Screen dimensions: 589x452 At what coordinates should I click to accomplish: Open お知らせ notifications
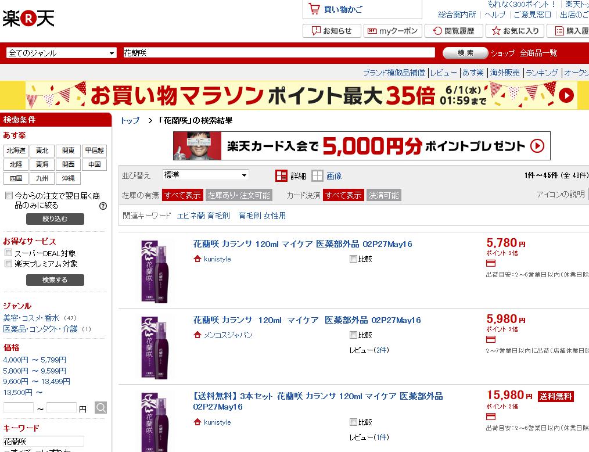[332, 31]
